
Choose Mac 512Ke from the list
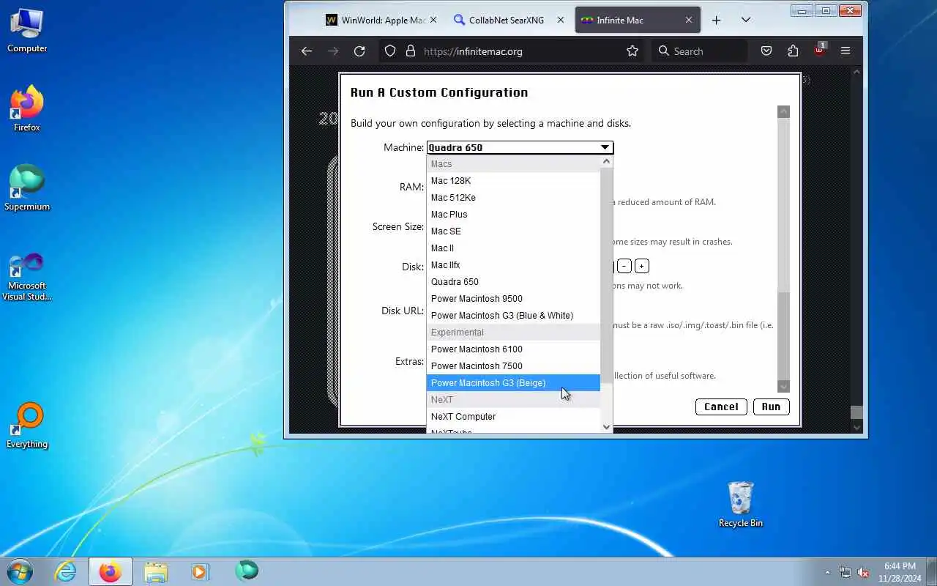tap(513, 197)
